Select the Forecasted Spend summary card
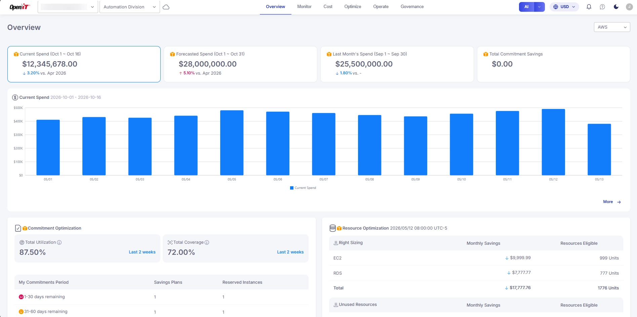The image size is (637, 317). point(240,64)
